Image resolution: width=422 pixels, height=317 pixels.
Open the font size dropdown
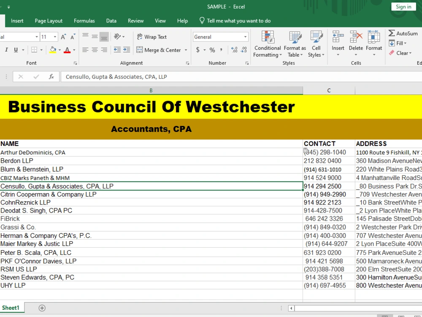pos(55,37)
